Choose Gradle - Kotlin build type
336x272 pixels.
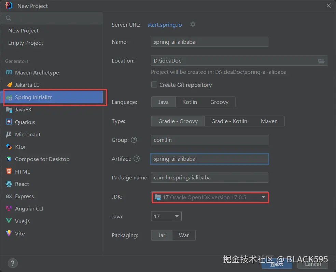point(229,121)
